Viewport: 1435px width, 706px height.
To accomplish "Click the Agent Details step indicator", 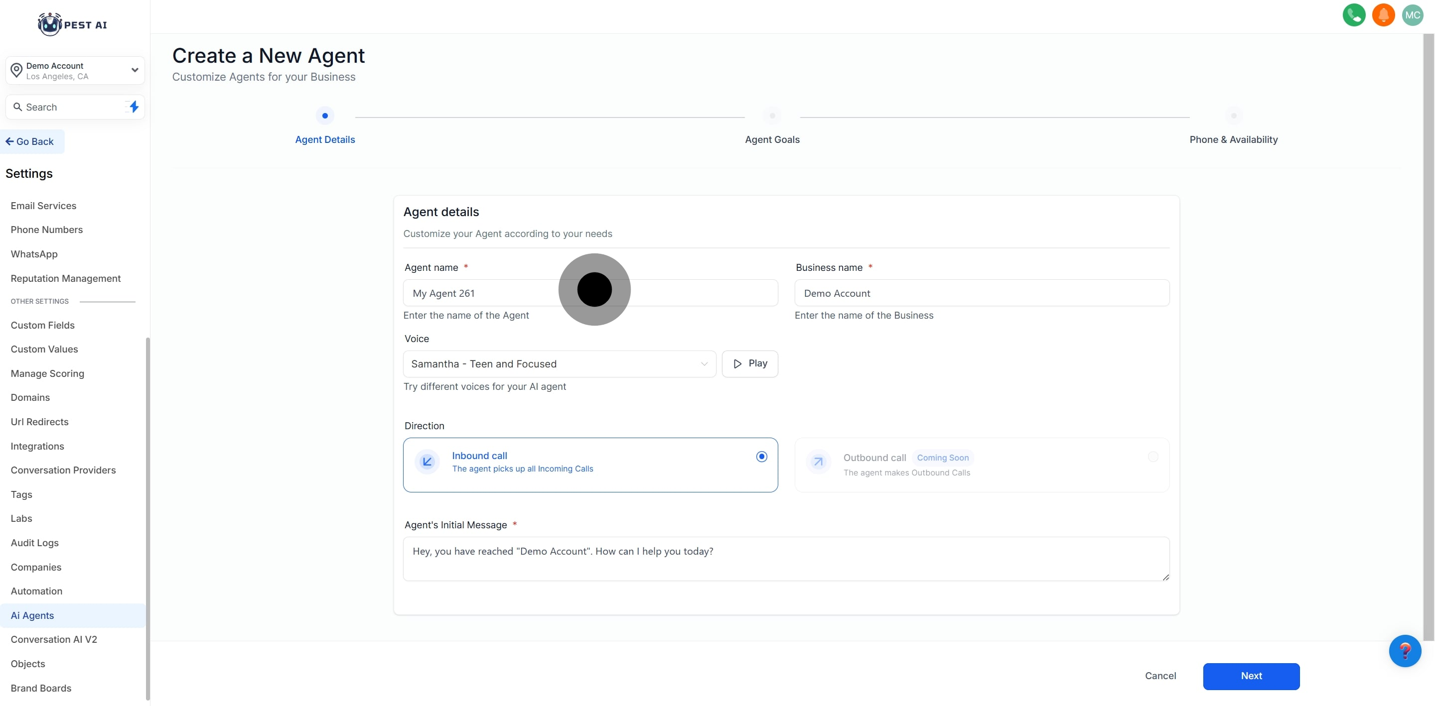I will click(x=325, y=116).
